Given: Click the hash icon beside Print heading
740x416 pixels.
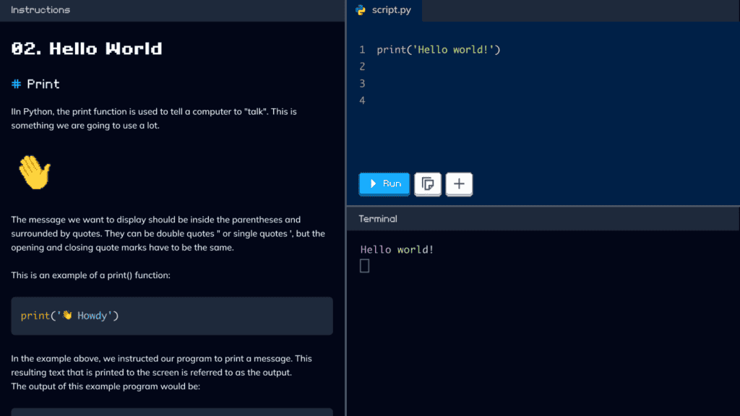Looking at the screenshot, I should click(x=16, y=84).
